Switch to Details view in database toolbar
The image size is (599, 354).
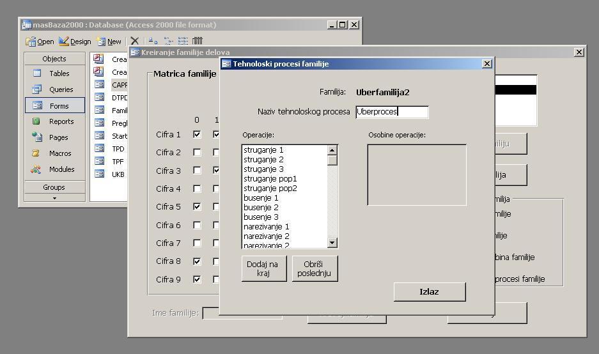(x=198, y=41)
